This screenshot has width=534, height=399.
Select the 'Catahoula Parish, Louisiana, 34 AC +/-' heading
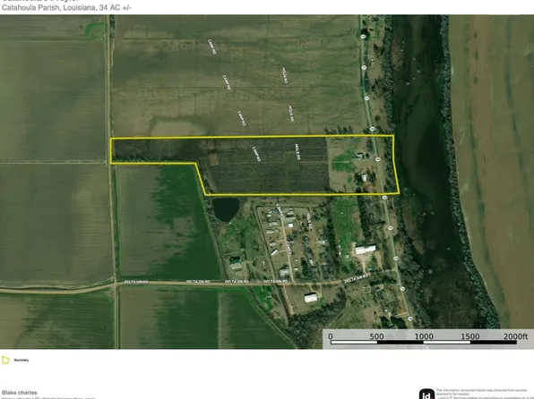click(x=66, y=7)
